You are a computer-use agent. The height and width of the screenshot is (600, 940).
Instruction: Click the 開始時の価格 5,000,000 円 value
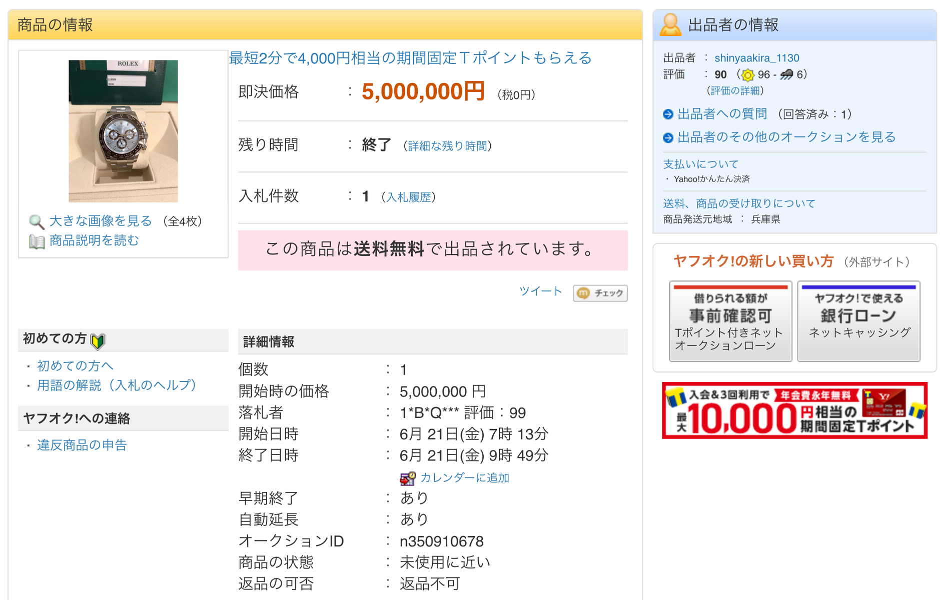point(443,391)
